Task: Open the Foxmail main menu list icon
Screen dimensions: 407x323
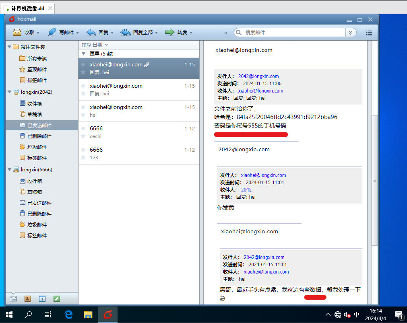Action: coord(369,33)
